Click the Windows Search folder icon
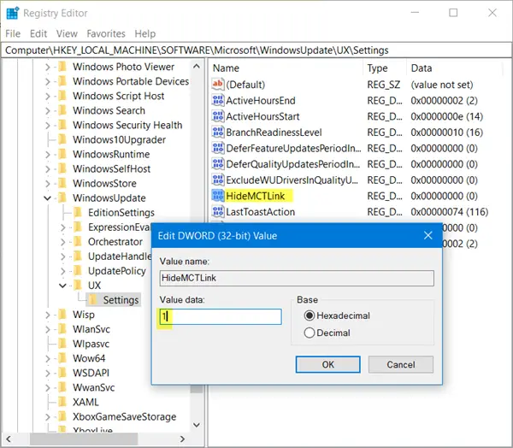 [x=62, y=110]
